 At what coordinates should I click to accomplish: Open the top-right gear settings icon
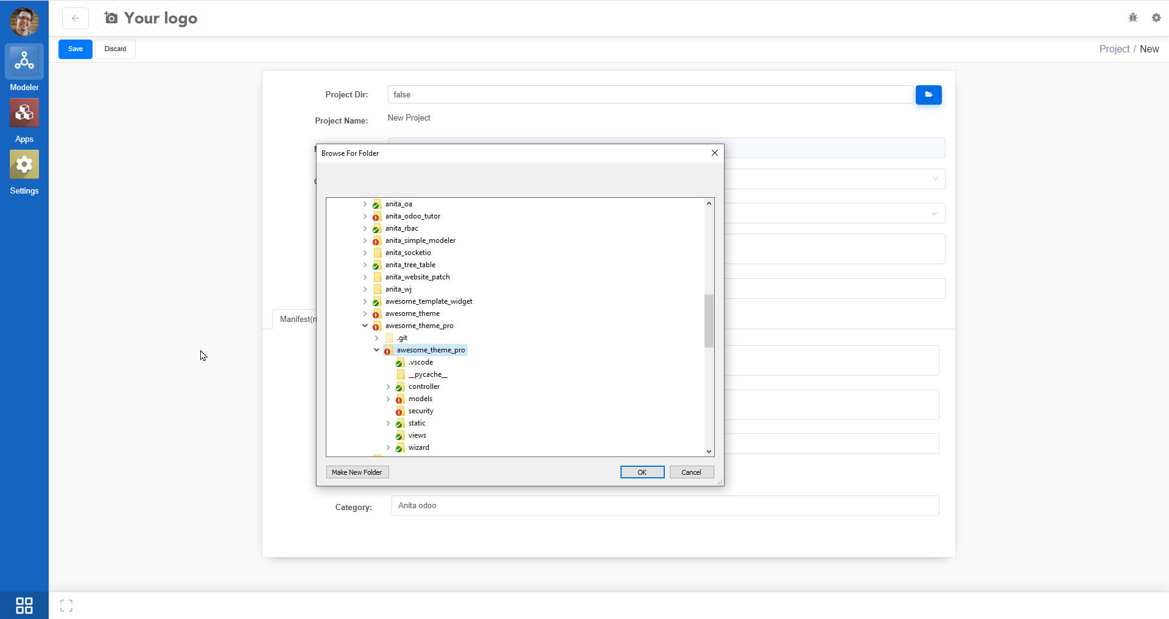point(1156,18)
